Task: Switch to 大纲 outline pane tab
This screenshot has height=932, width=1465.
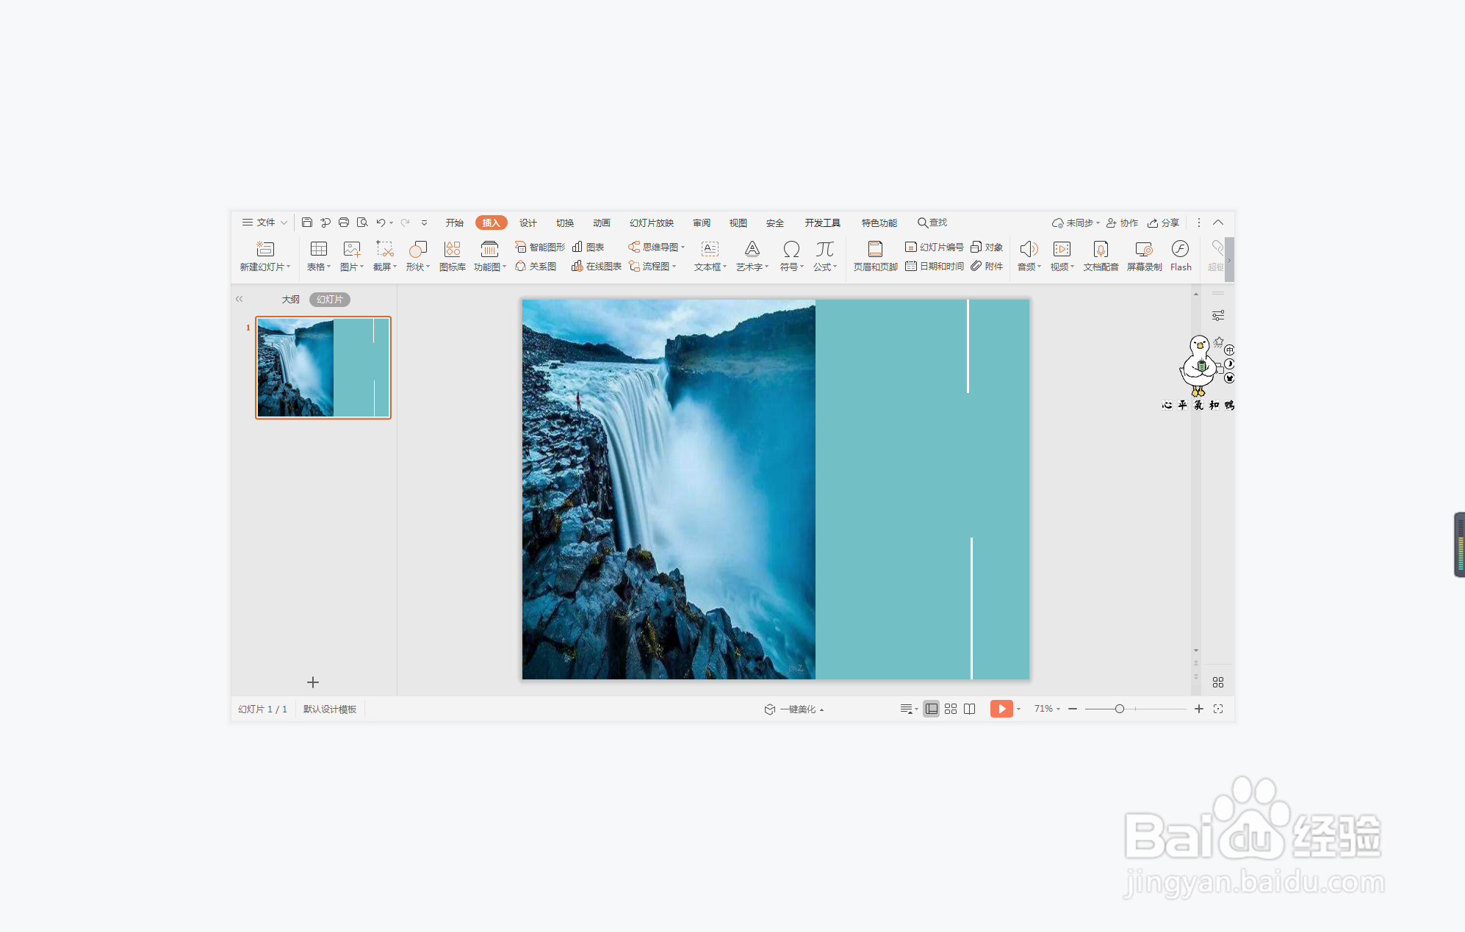Action: (x=290, y=299)
